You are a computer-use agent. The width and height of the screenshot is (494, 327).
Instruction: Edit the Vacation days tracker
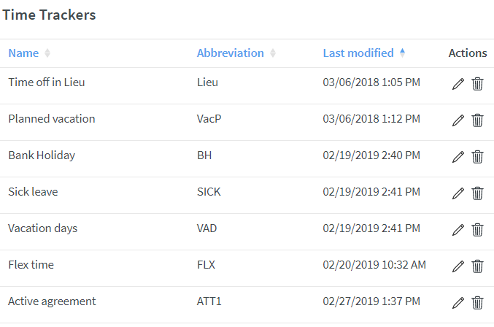458,230
